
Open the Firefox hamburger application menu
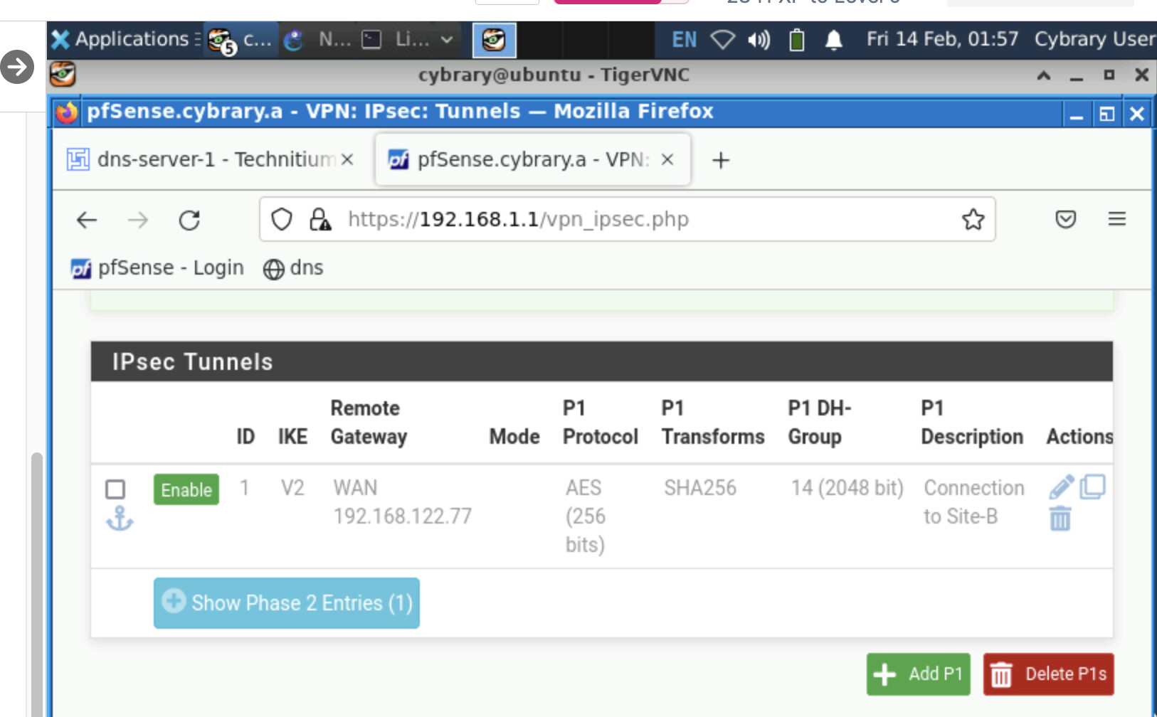tap(1116, 220)
